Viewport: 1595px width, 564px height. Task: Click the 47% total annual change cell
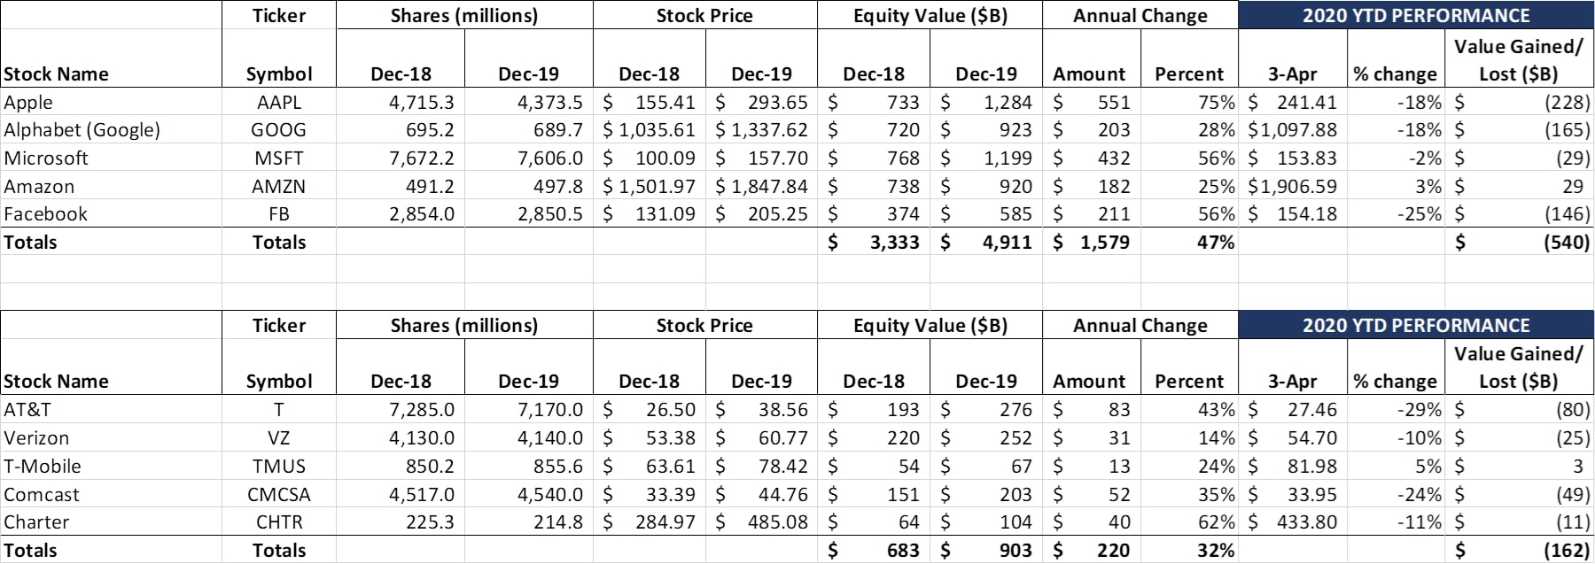1215,243
